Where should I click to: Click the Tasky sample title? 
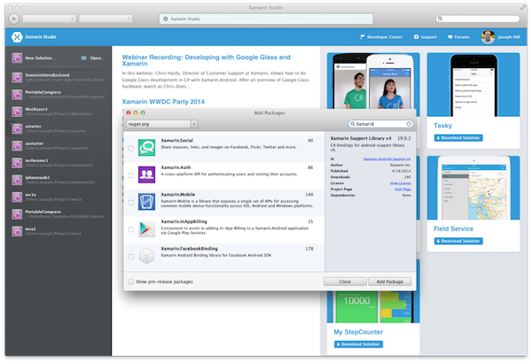coord(442,126)
